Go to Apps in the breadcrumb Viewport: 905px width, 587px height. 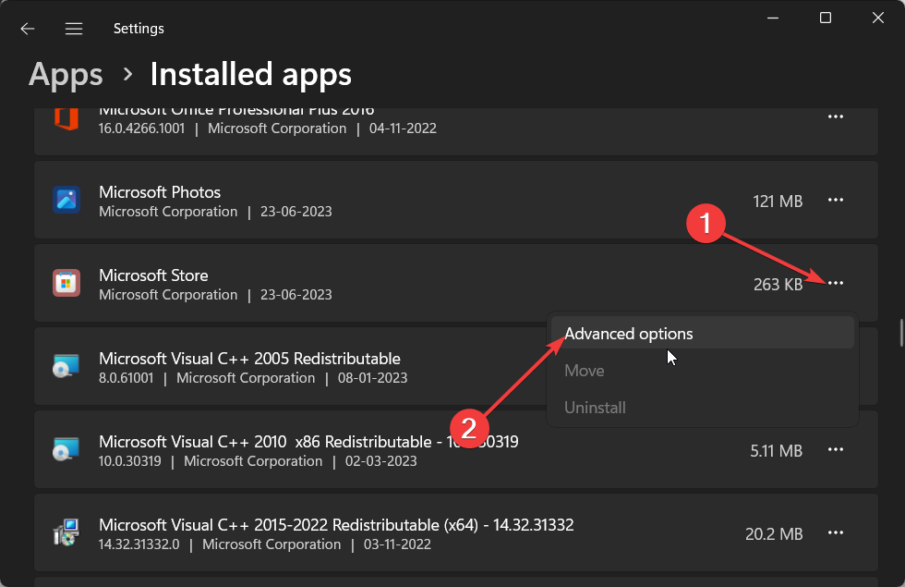coord(64,74)
